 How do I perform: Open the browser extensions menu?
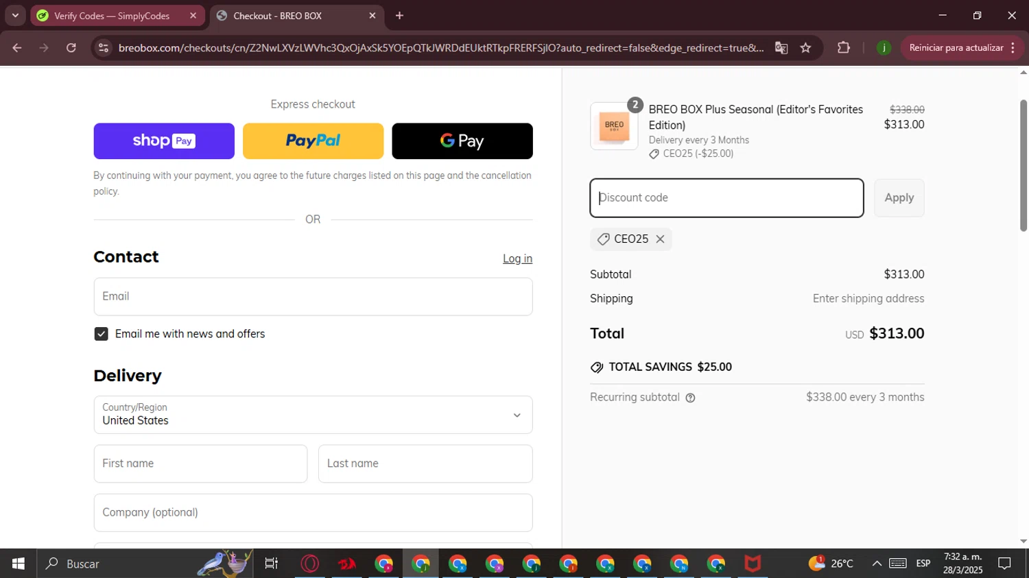[844, 48]
